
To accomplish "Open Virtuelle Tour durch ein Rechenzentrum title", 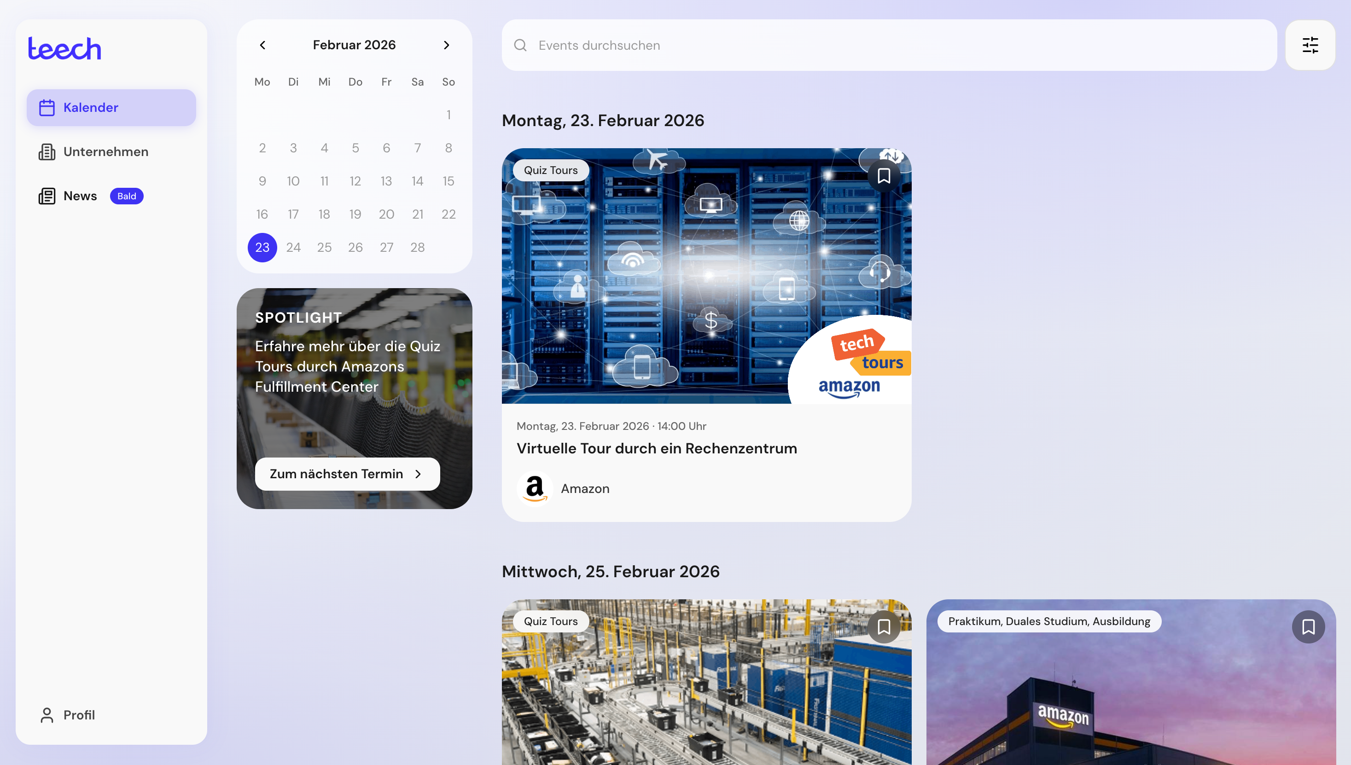I will click(x=656, y=448).
